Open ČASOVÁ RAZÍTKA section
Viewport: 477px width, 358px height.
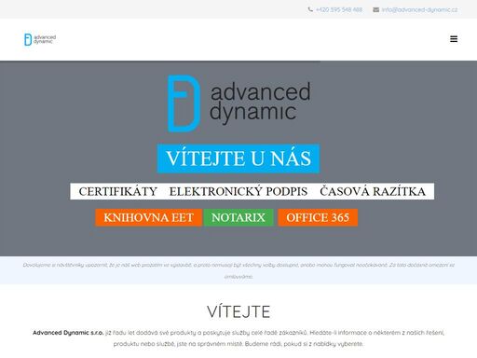point(373,191)
